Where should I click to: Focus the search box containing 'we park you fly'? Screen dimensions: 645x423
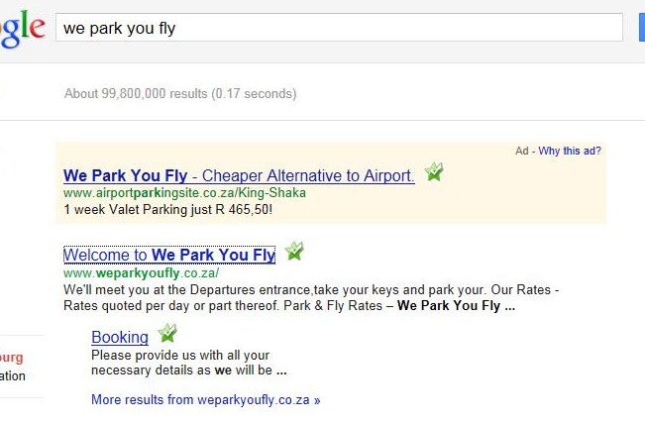click(x=337, y=28)
